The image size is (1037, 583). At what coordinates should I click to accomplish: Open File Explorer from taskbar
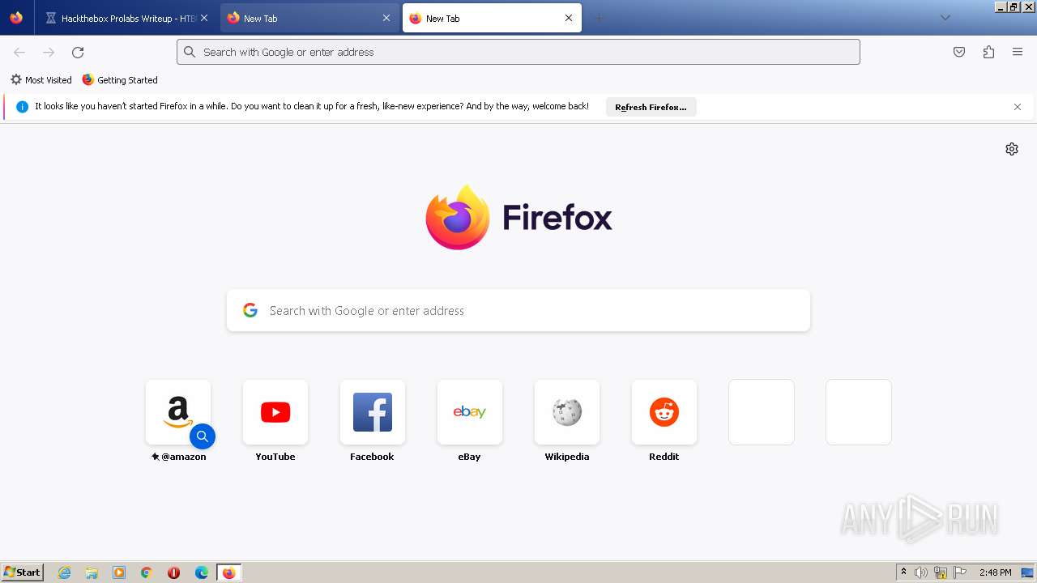click(92, 572)
